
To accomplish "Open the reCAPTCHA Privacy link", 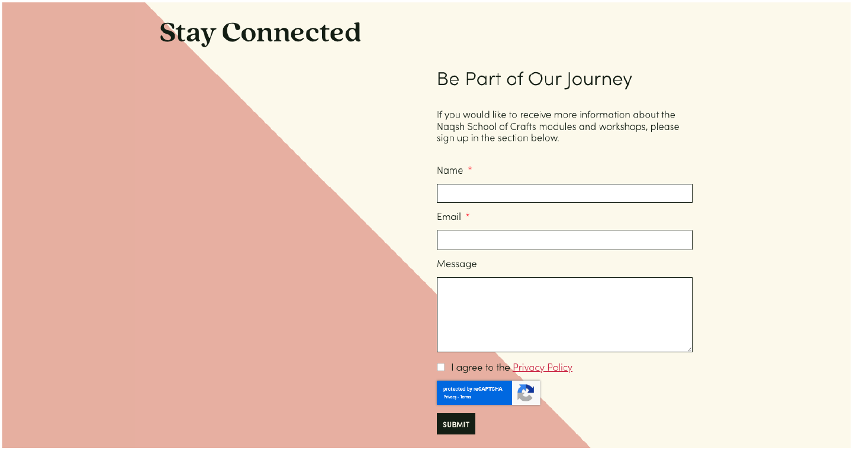I will pyautogui.click(x=450, y=397).
